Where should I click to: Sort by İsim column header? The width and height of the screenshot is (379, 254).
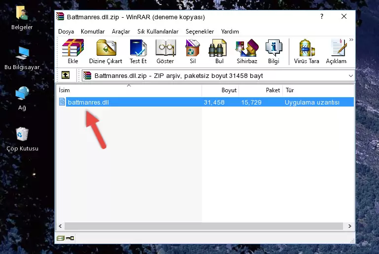pos(129,90)
